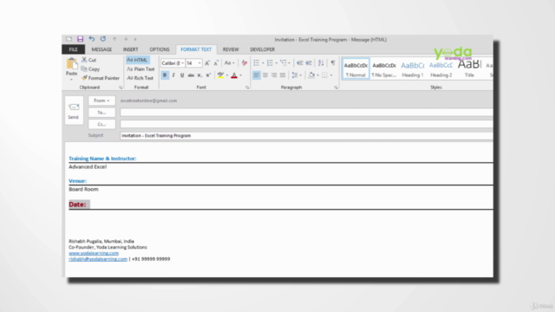Apply strikethrough formatting

[191, 75]
